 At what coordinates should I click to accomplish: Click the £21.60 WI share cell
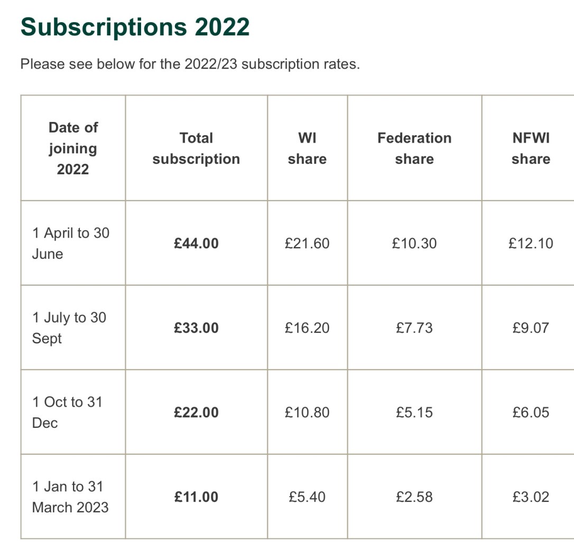coord(307,243)
